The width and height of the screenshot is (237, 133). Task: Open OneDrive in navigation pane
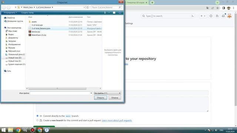(11, 18)
